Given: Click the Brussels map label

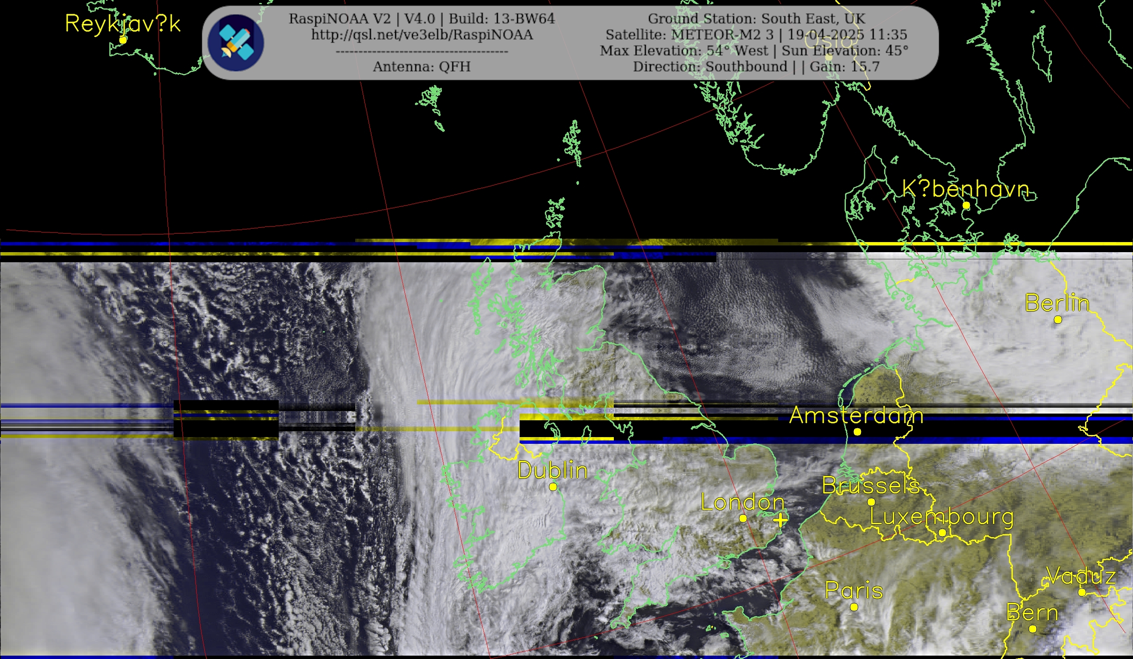Looking at the screenshot, I should point(871,485).
